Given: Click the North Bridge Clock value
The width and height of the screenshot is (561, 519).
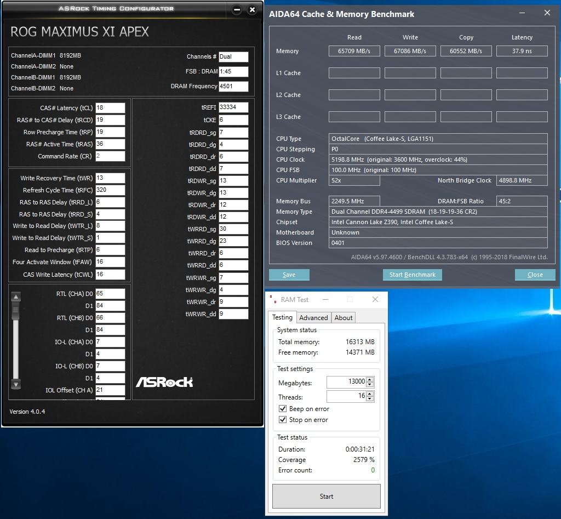Looking at the screenshot, I should (x=522, y=180).
